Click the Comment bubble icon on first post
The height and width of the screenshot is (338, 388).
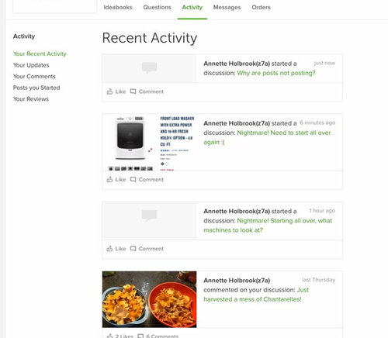pyautogui.click(x=133, y=91)
